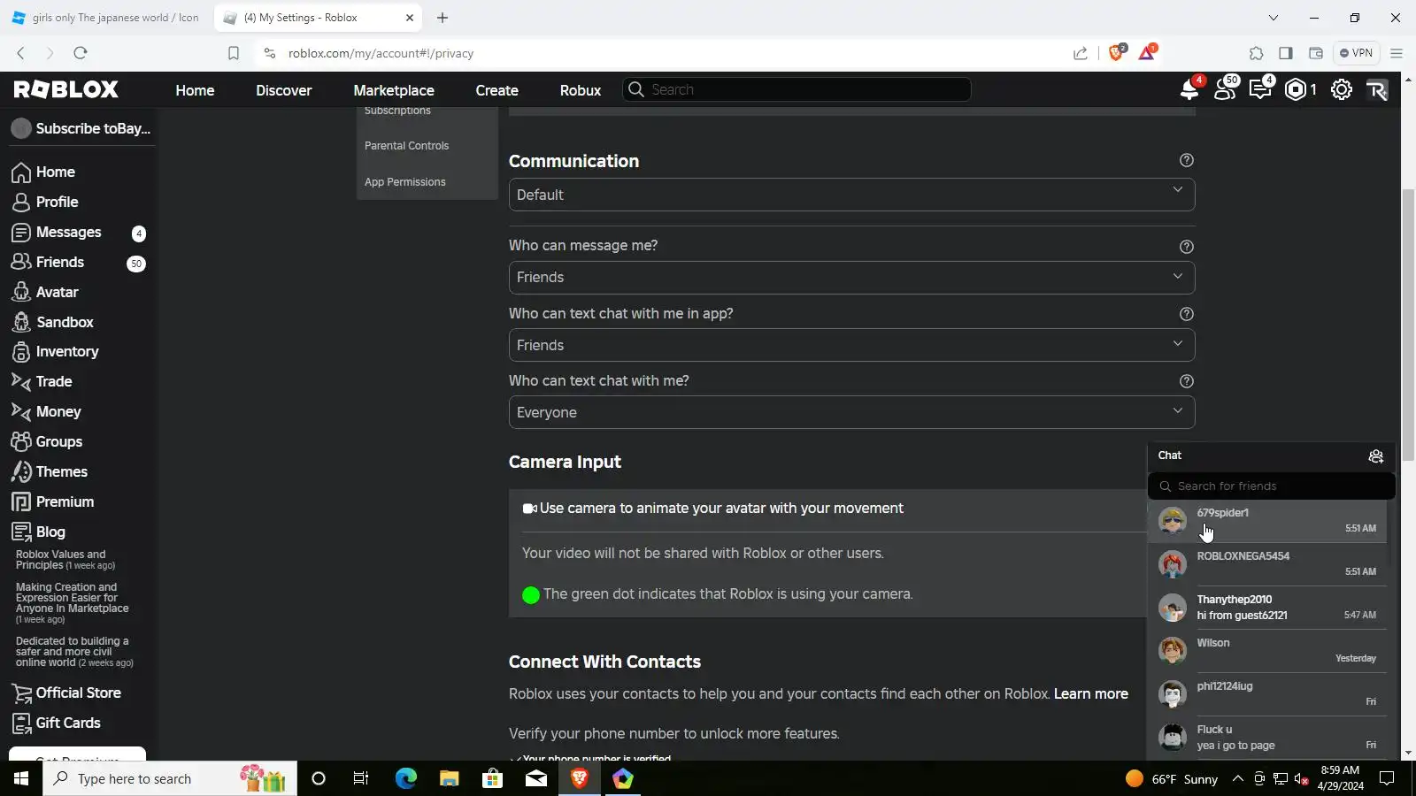1416x796 pixels.
Task: Click the Brave Shields icon
Action: click(1117, 53)
